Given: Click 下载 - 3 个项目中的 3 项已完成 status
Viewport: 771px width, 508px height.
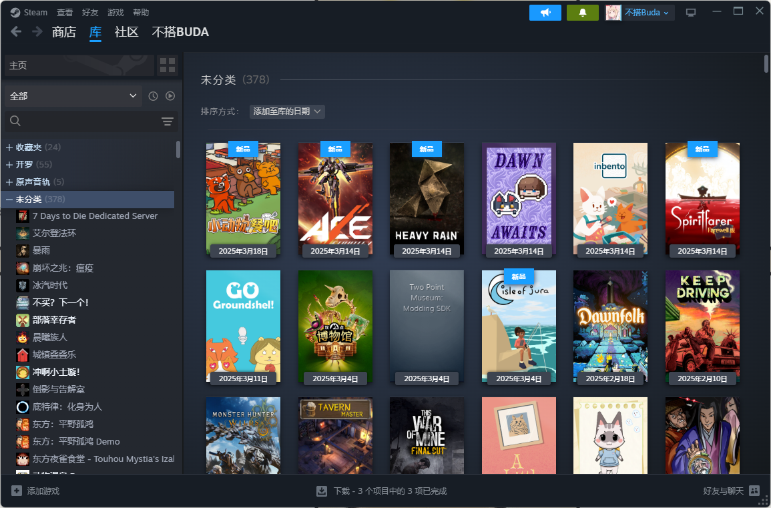Looking at the screenshot, I should [x=391, y=491].
